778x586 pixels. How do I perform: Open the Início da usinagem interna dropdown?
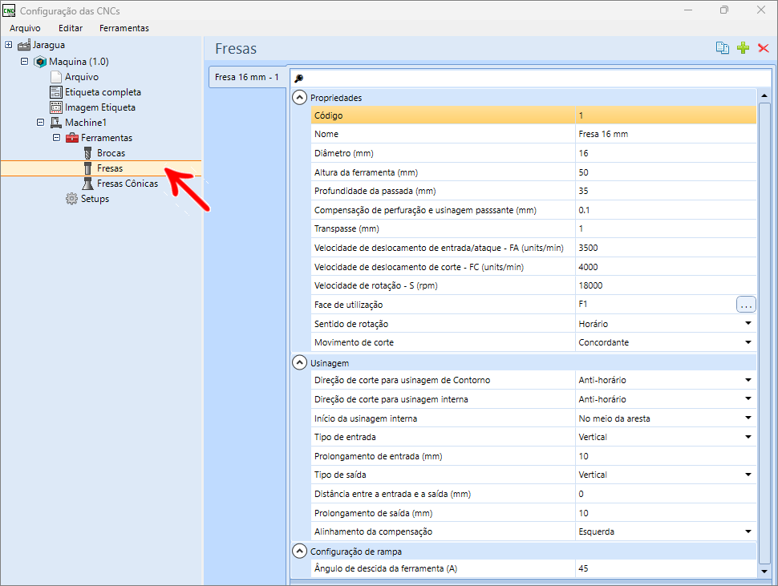[x=748, y=418]
